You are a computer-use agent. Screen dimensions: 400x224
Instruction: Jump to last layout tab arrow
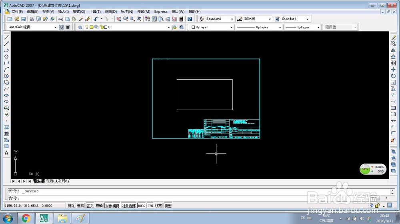(x=30, y=181)
